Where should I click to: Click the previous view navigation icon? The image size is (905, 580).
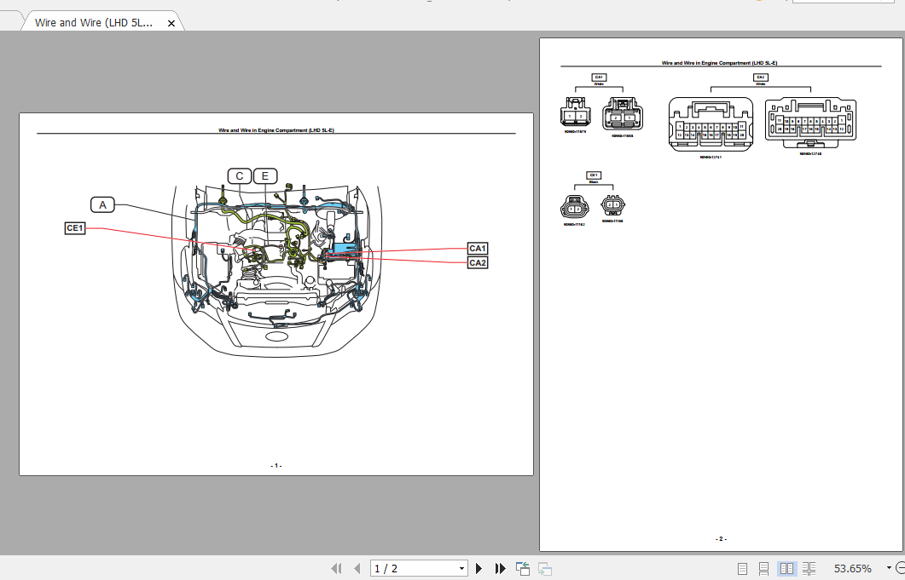pos(522,568)
